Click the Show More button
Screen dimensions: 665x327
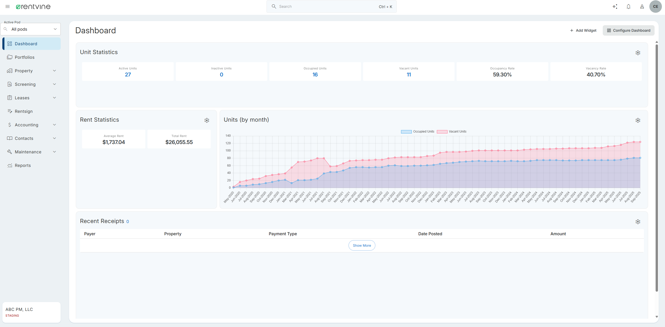coord(362,245)
